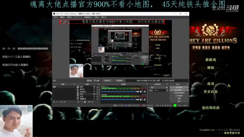244x137 pixels.
Task: Click 选项 in the game menu
Action: click(210, 84)
